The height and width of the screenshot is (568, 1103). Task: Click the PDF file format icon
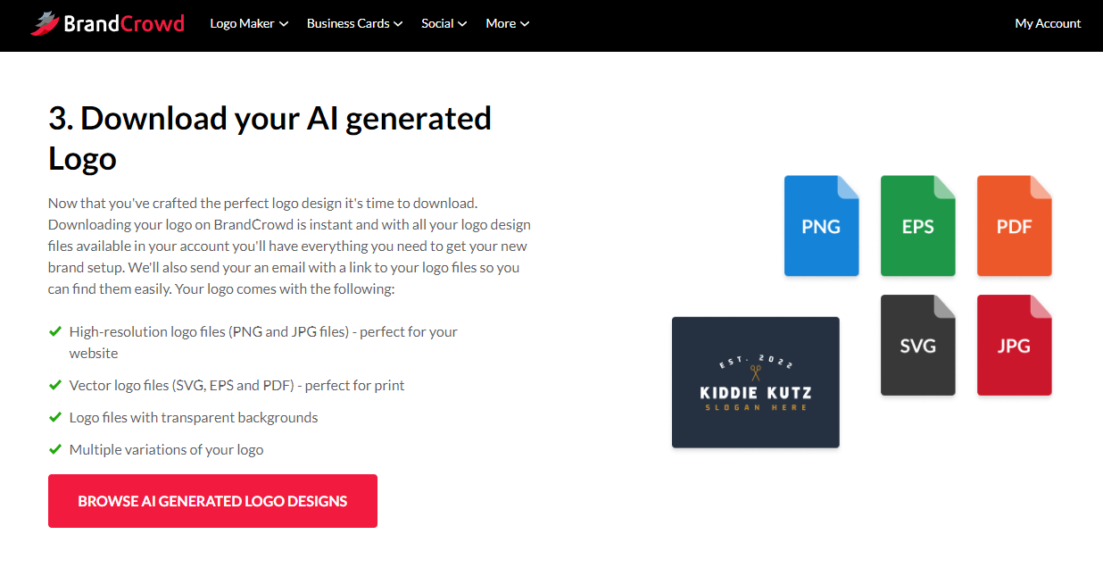click(1014, 225)
